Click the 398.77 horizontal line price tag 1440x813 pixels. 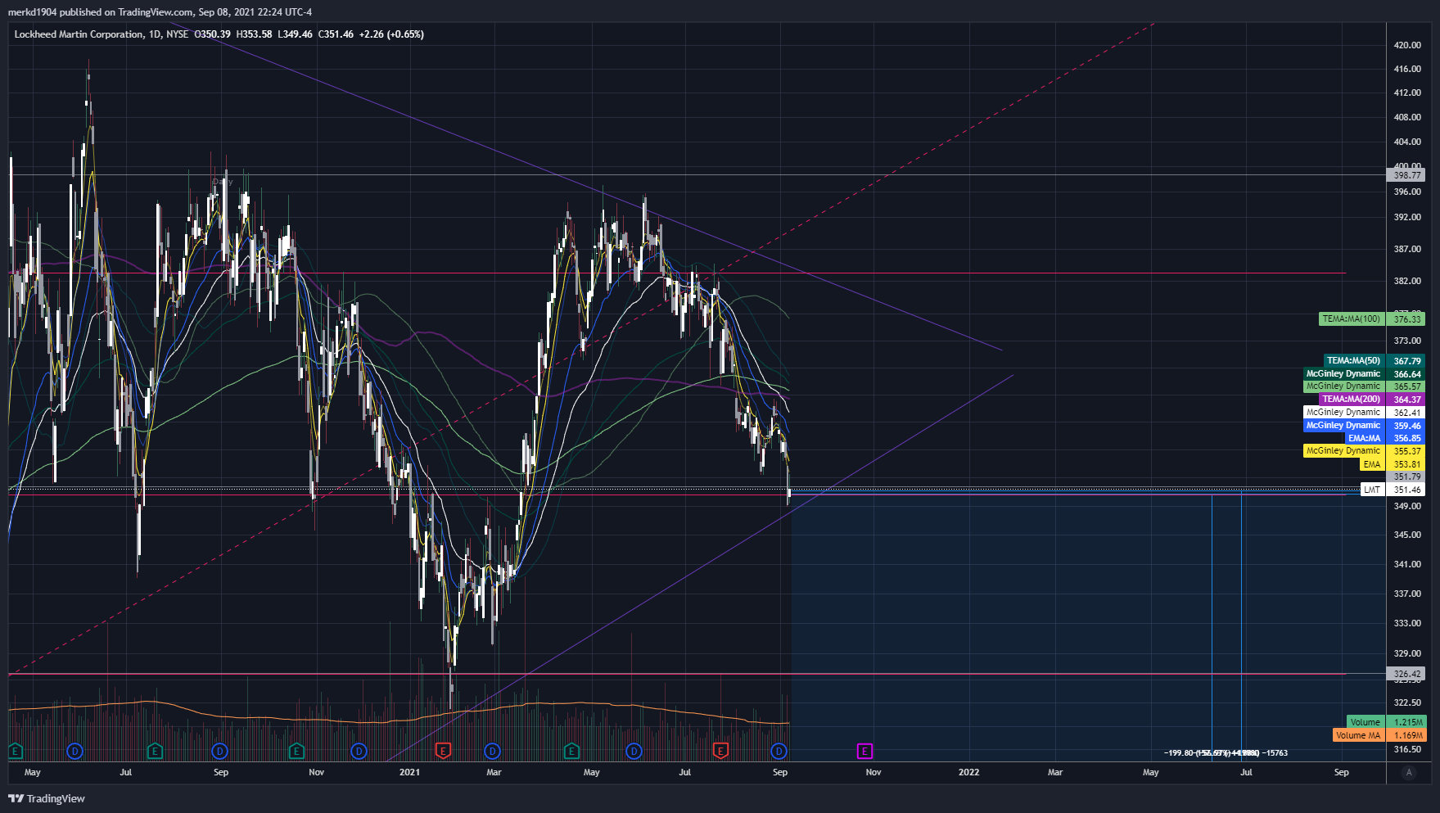pyautogui.click(x=1407, y=175)
